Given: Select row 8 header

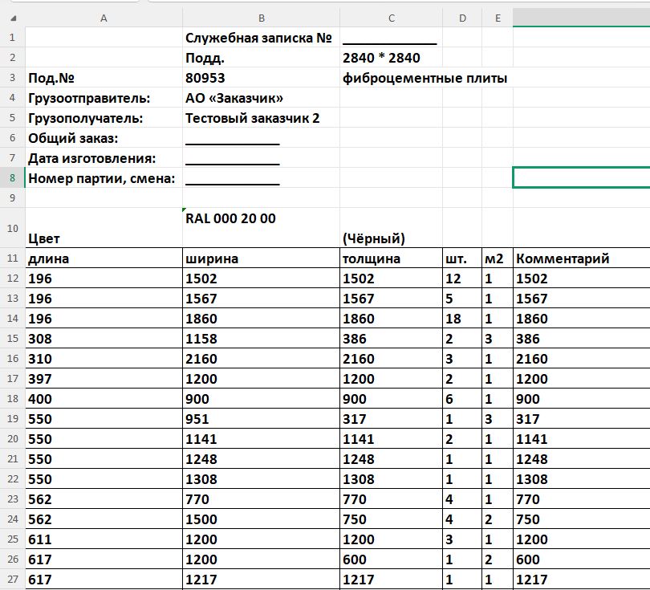Looking at the screenshot, I should [x=12, y=178].
